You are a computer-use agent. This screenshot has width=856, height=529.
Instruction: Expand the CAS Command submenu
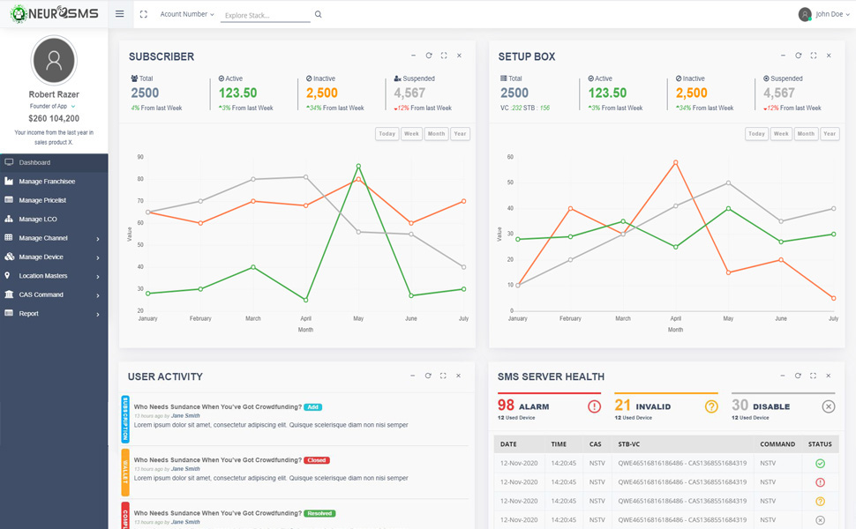[54, 294]
